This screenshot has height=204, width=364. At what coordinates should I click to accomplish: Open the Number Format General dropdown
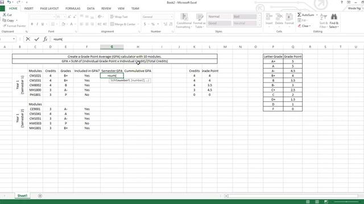[x=172, y=16]
